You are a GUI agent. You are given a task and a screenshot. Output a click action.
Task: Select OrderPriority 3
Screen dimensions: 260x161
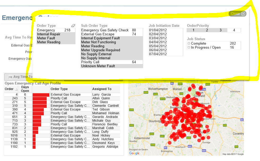220,30
